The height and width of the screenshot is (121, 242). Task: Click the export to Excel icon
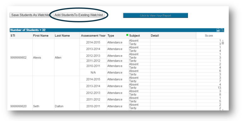coord(222,30)
